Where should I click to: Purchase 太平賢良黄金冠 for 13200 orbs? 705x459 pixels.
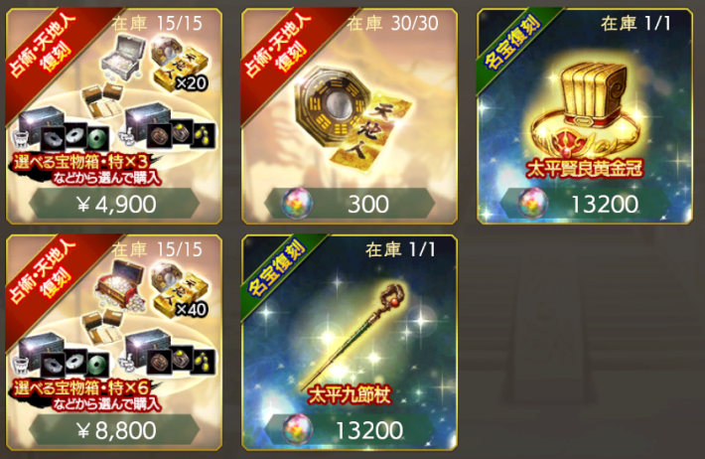pos(585,205)
